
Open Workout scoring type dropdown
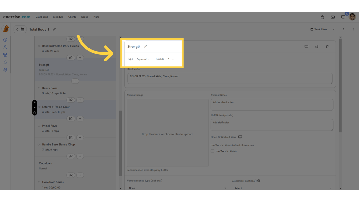point(177,188)
